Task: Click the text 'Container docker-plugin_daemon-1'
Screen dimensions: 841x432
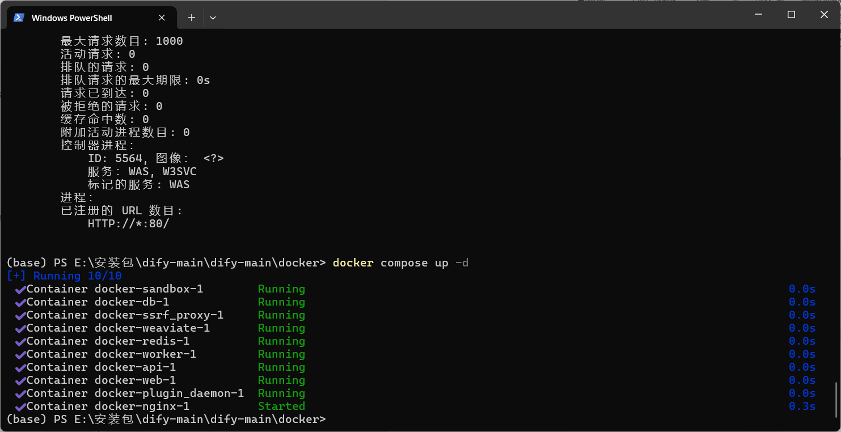Action: coord(135,393)
